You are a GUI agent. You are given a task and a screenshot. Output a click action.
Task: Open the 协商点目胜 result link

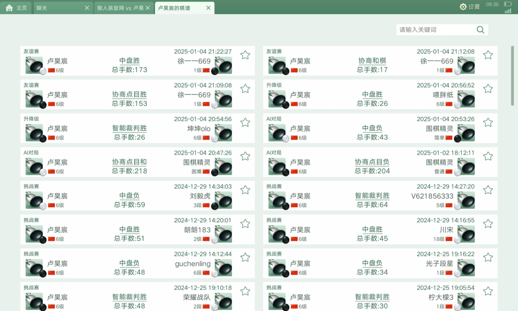(x=129, y=94)
